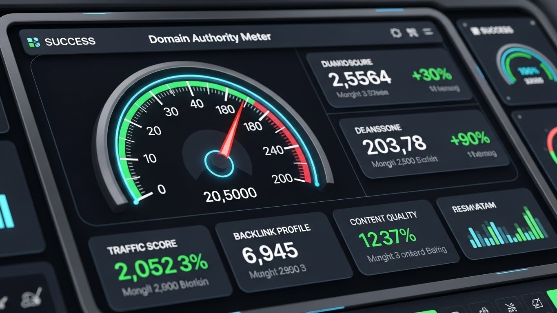The height and width of the screenshot is (313, 557).
Task: Click the +30% growth indicator
Action: [x=432, y=75]
